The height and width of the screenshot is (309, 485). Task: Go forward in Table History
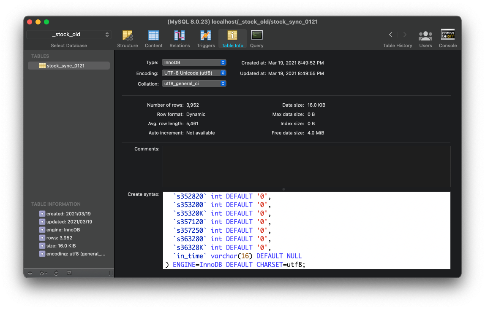point(405,35)
